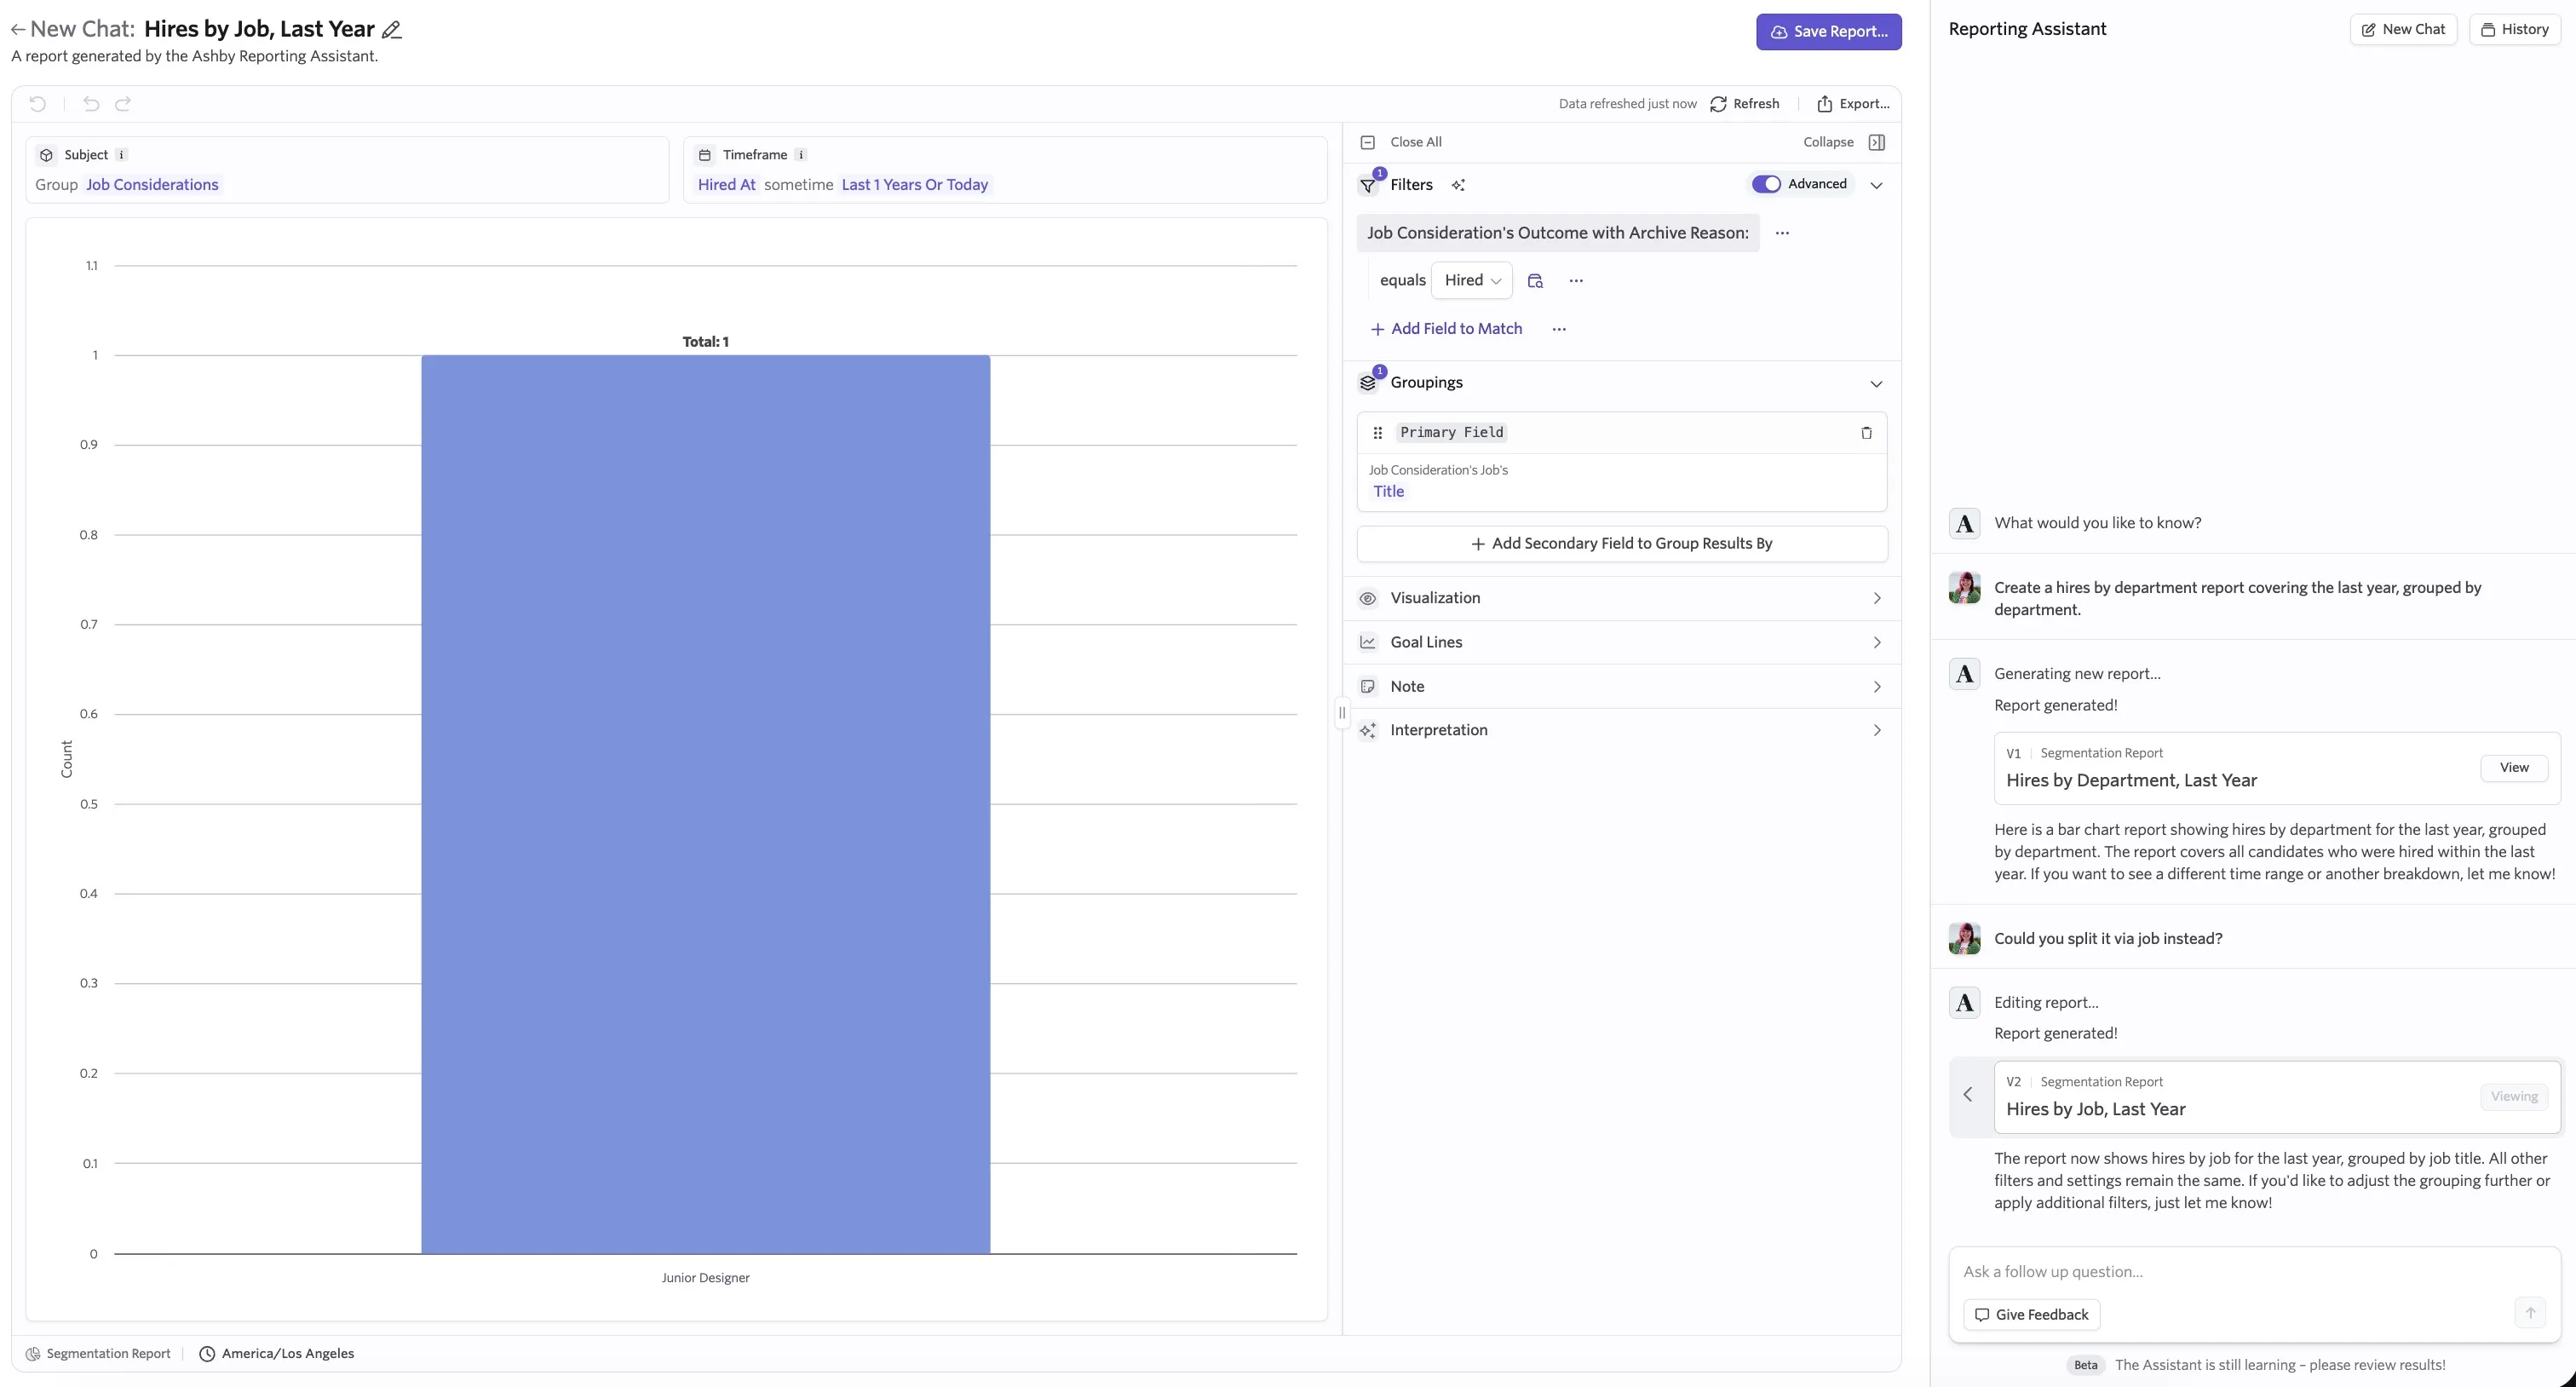Click Primary Field drag handle
This screenshot has height=1387, width=2576.
pyautogui.click(x=1377, y=433)
